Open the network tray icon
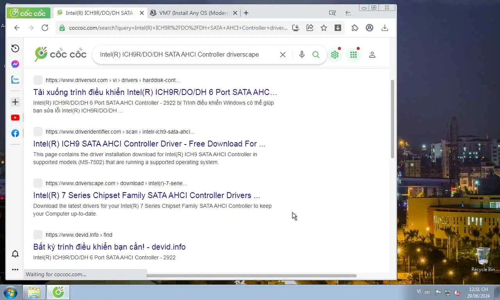 (448, 293)
